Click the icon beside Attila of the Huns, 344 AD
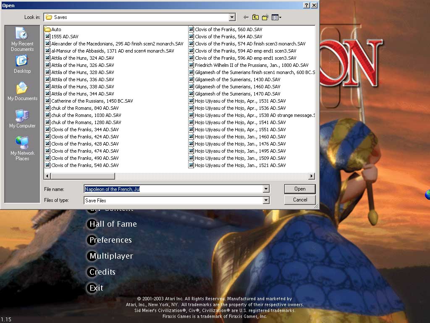The image size is (430, 323). [47, 94]
